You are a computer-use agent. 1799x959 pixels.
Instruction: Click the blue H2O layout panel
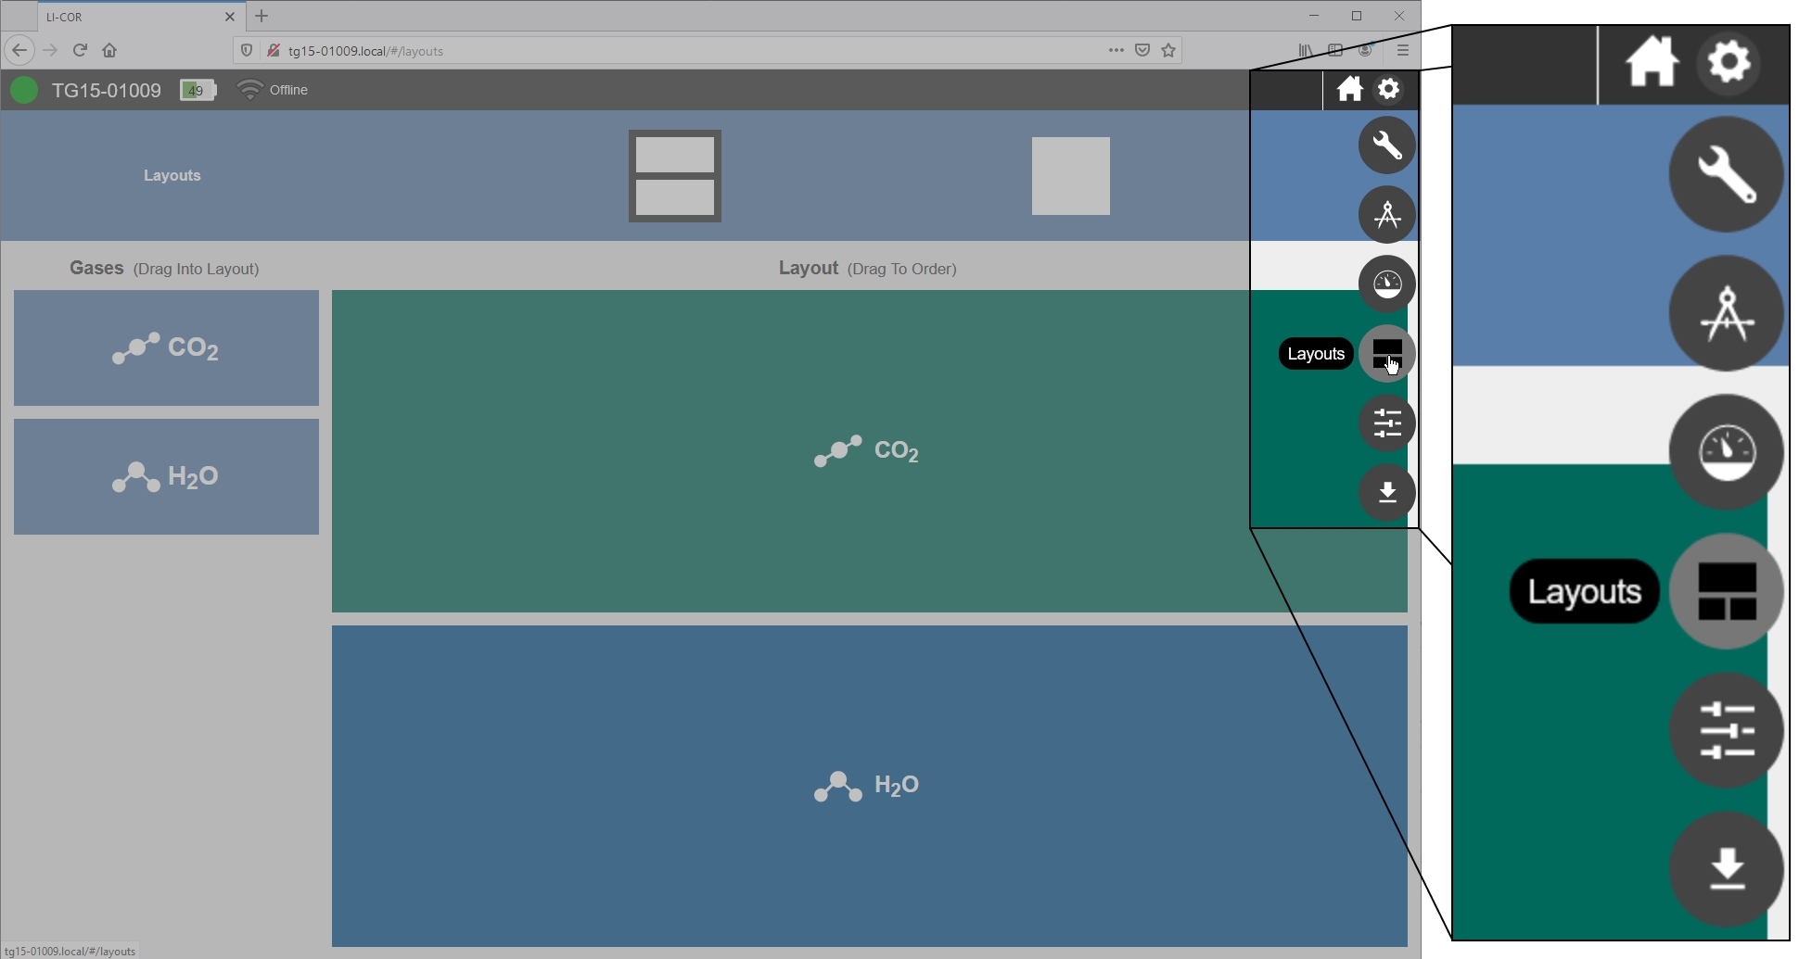[x=870, y=786]
